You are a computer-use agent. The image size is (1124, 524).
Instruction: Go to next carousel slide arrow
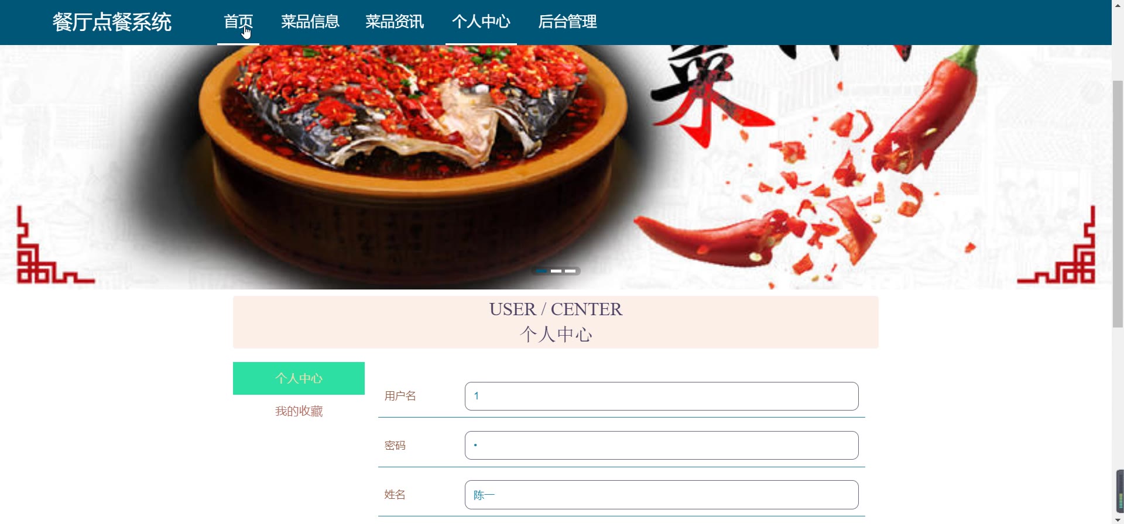tap(1091, 92)
